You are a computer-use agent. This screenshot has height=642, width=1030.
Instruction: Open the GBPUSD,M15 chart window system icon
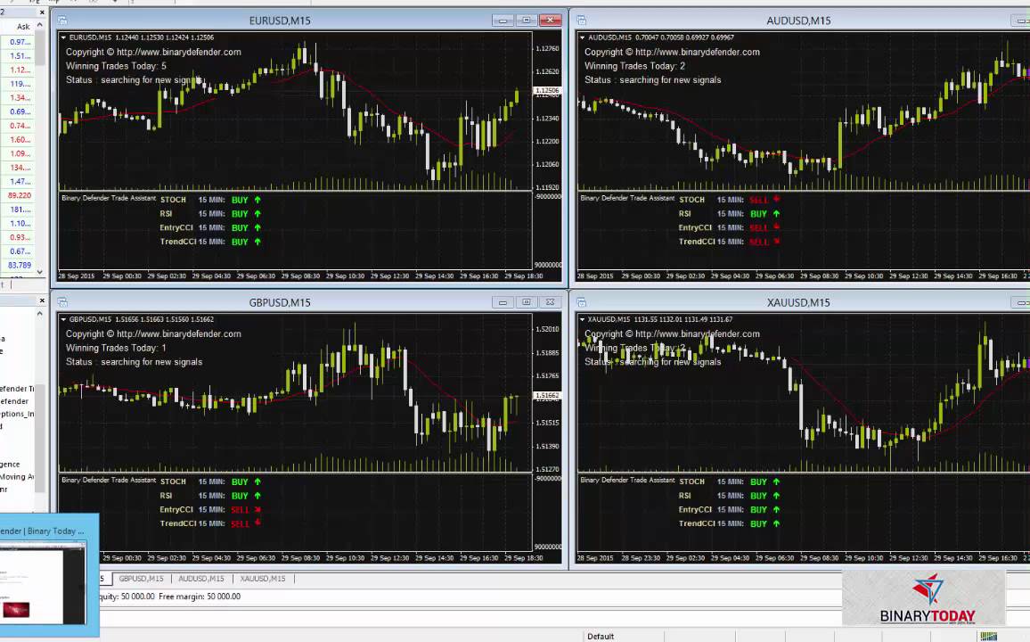pyautogui.click(x=62, y=302)
